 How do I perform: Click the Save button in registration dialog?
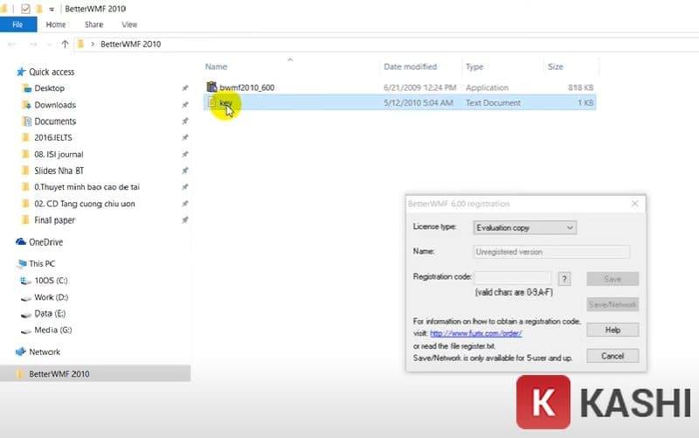612,279
